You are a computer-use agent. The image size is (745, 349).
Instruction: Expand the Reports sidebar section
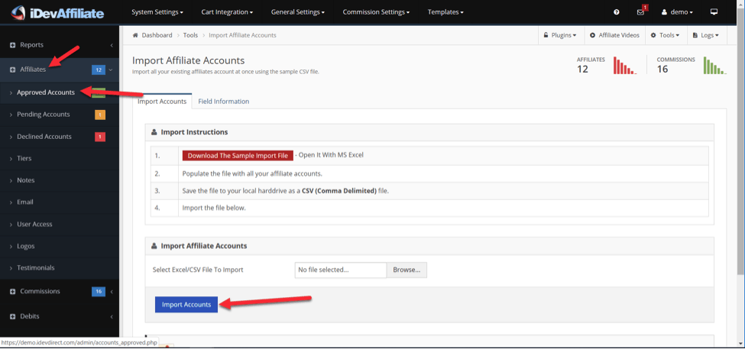pos(60,45)
